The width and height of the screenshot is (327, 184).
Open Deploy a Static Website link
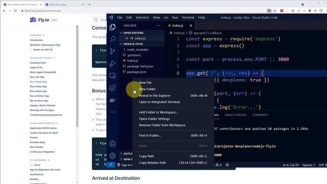point(42,105)
